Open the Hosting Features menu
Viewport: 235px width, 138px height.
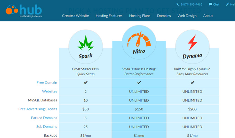tap(109, 16)
